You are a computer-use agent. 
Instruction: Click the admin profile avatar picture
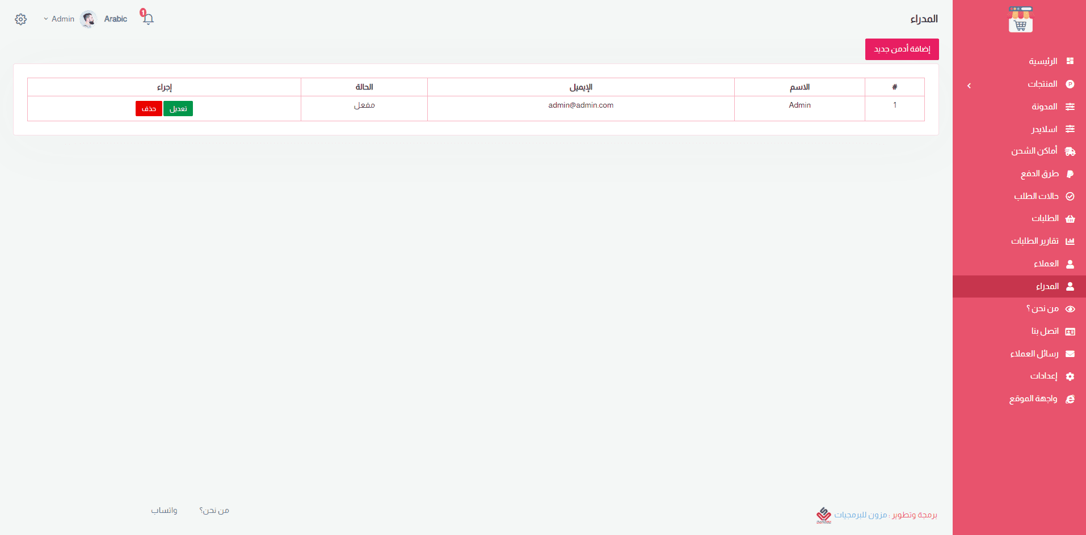tap(88, 19)
